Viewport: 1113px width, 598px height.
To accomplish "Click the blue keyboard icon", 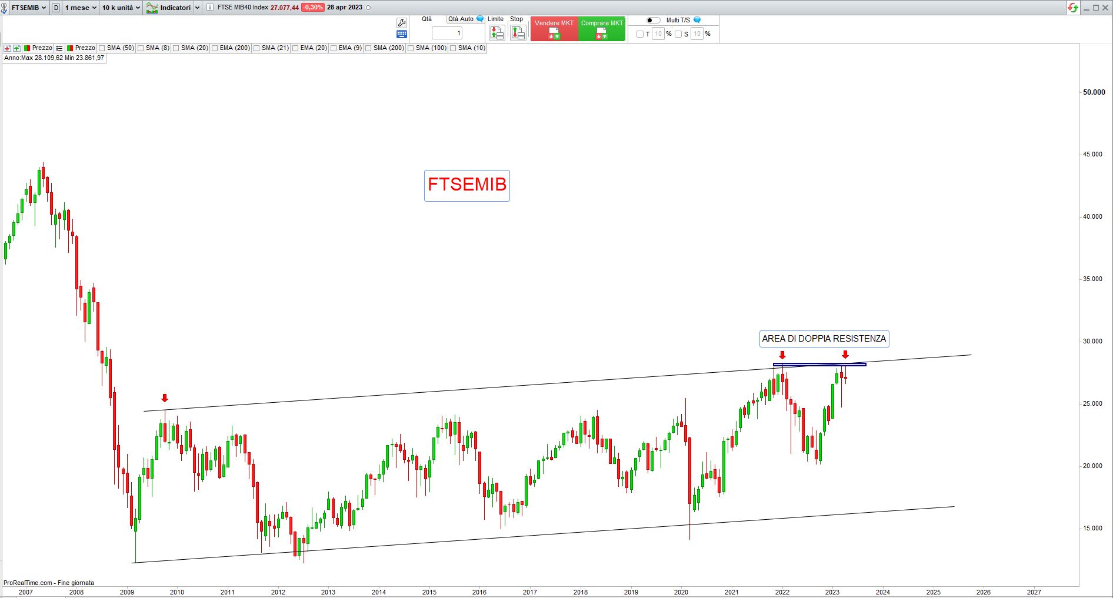I will (x=402, y=34).
